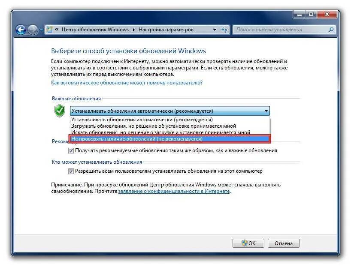Open the address bar history dropdown arrow
This screenshot has height=267, width=354.
coord(215,30)
